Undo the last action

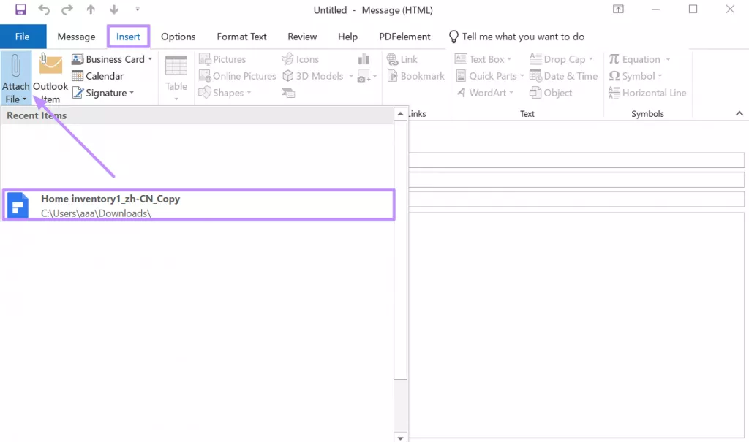click(44, 9)
